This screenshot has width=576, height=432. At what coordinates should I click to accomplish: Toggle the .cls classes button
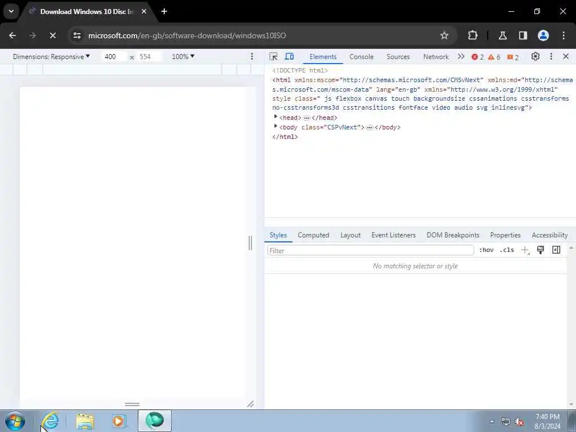(507, 250)
